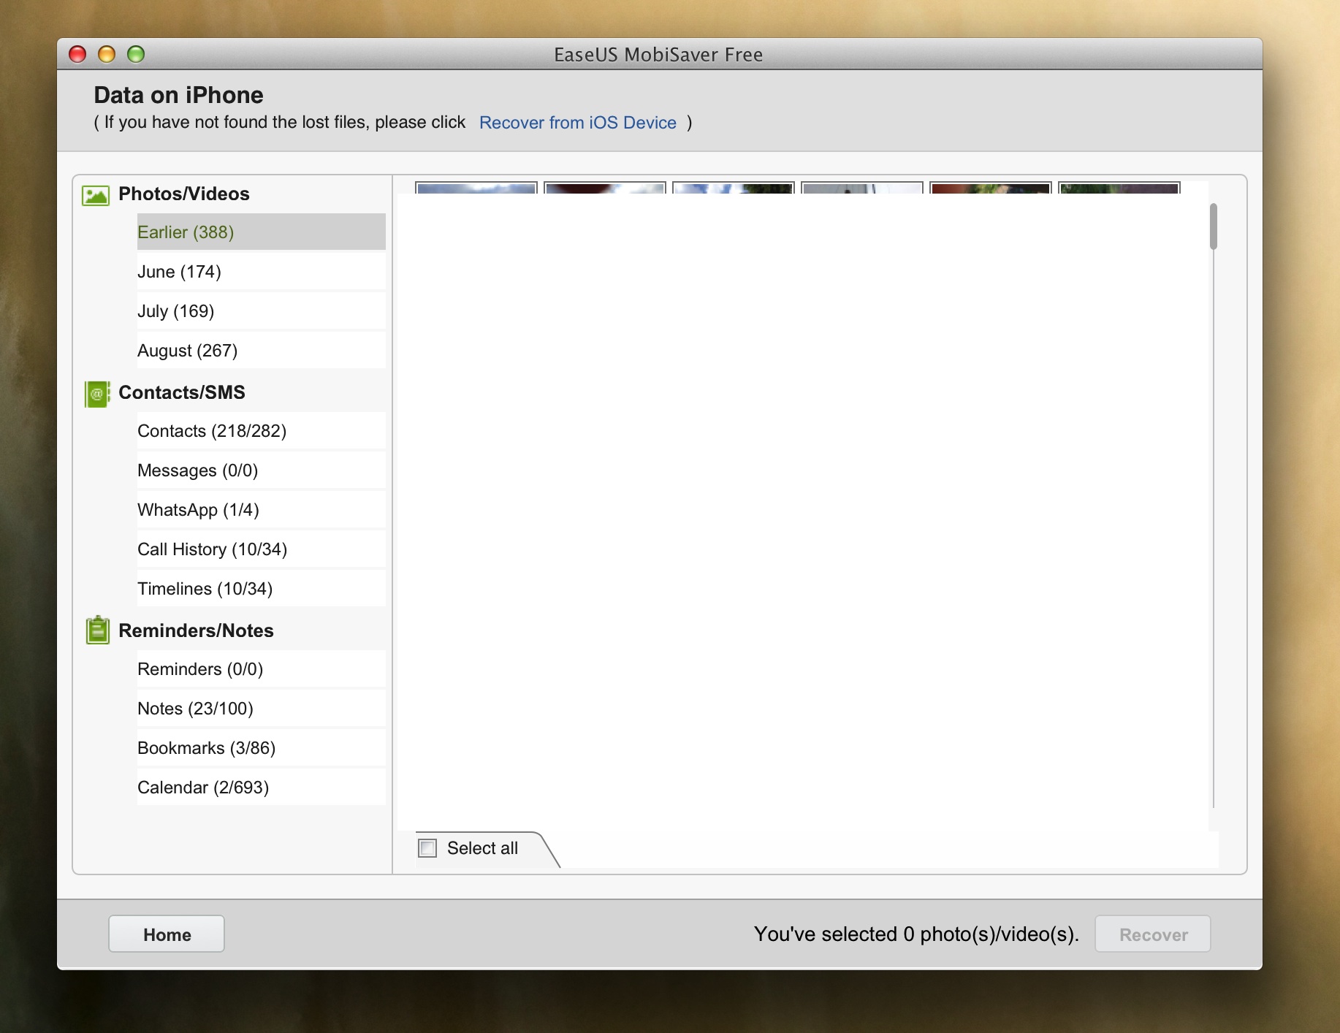Click the Recover button
This screenshot has width=1340, height=1033.
(x=1152, y=934)
